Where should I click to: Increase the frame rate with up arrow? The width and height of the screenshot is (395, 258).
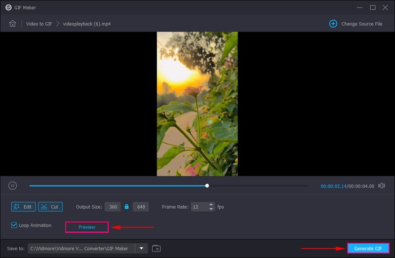(211, 205)
